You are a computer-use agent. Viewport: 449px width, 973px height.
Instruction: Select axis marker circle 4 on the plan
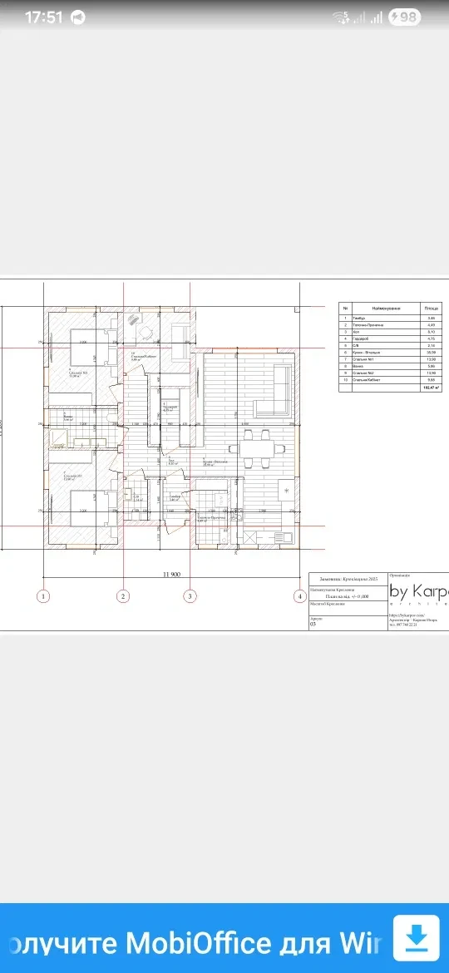(301, 596)
